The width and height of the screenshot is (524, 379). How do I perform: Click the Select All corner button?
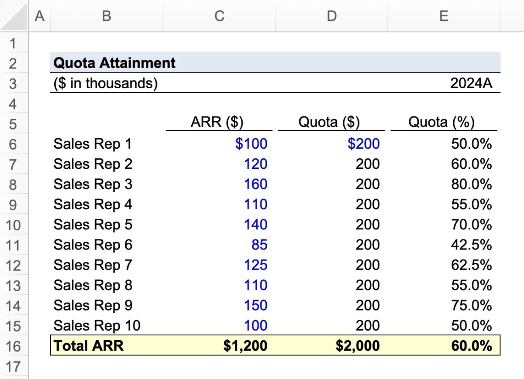coord(14,16)
